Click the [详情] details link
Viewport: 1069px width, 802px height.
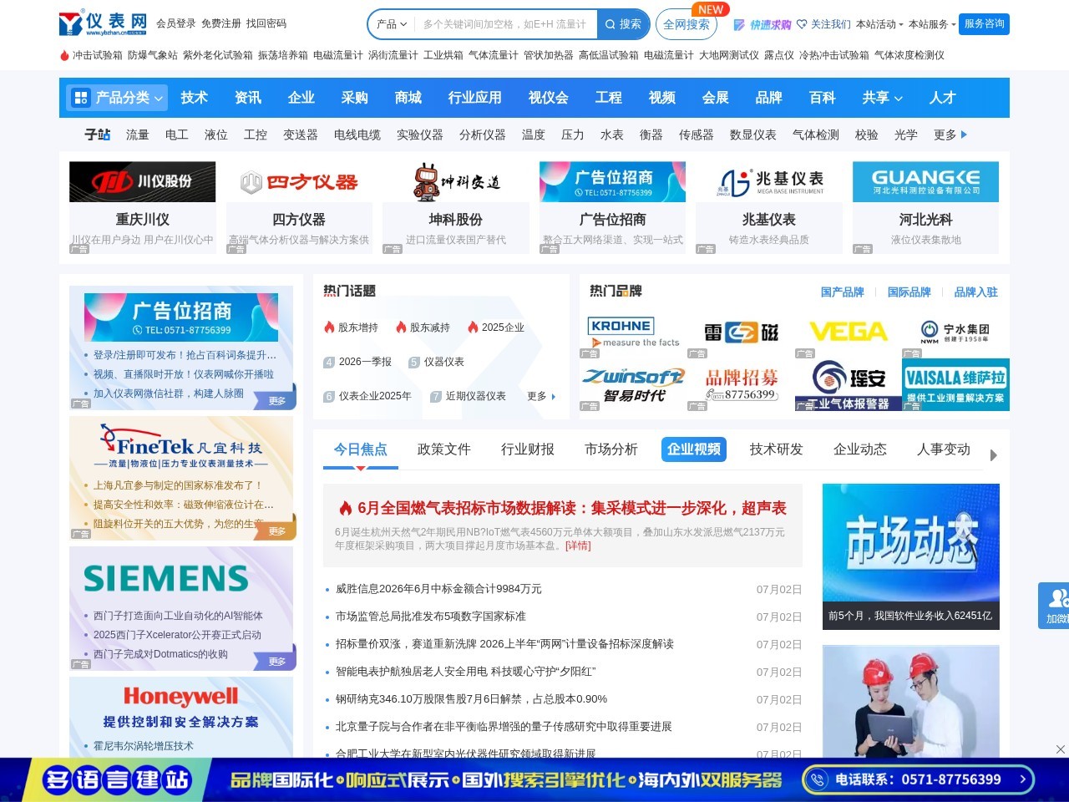click(x=578, y=546)
